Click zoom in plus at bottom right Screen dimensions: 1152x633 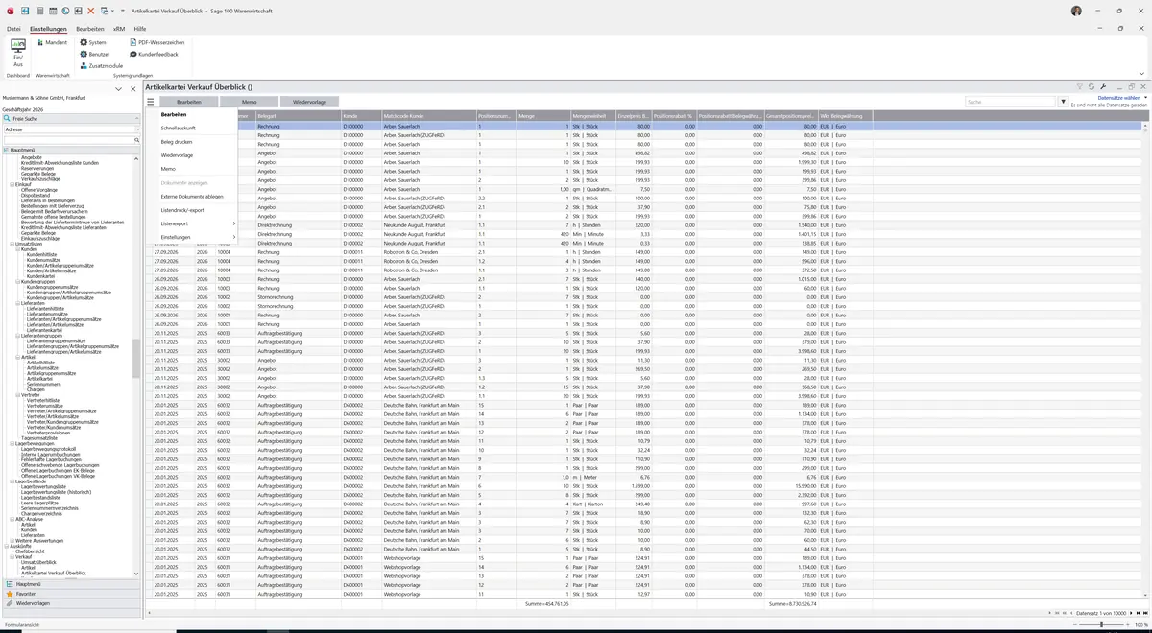click(x=1127, y=625)
